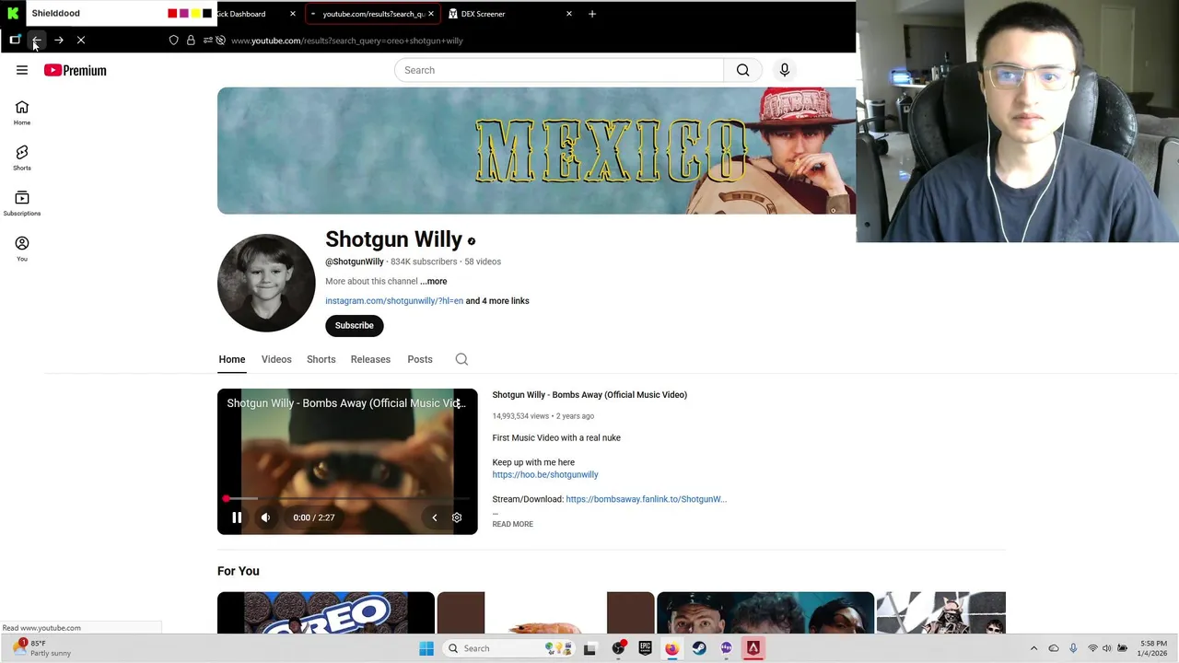1179x663 pixels.
Task: Go to Home in the sidebar
Action: [22, 113]
